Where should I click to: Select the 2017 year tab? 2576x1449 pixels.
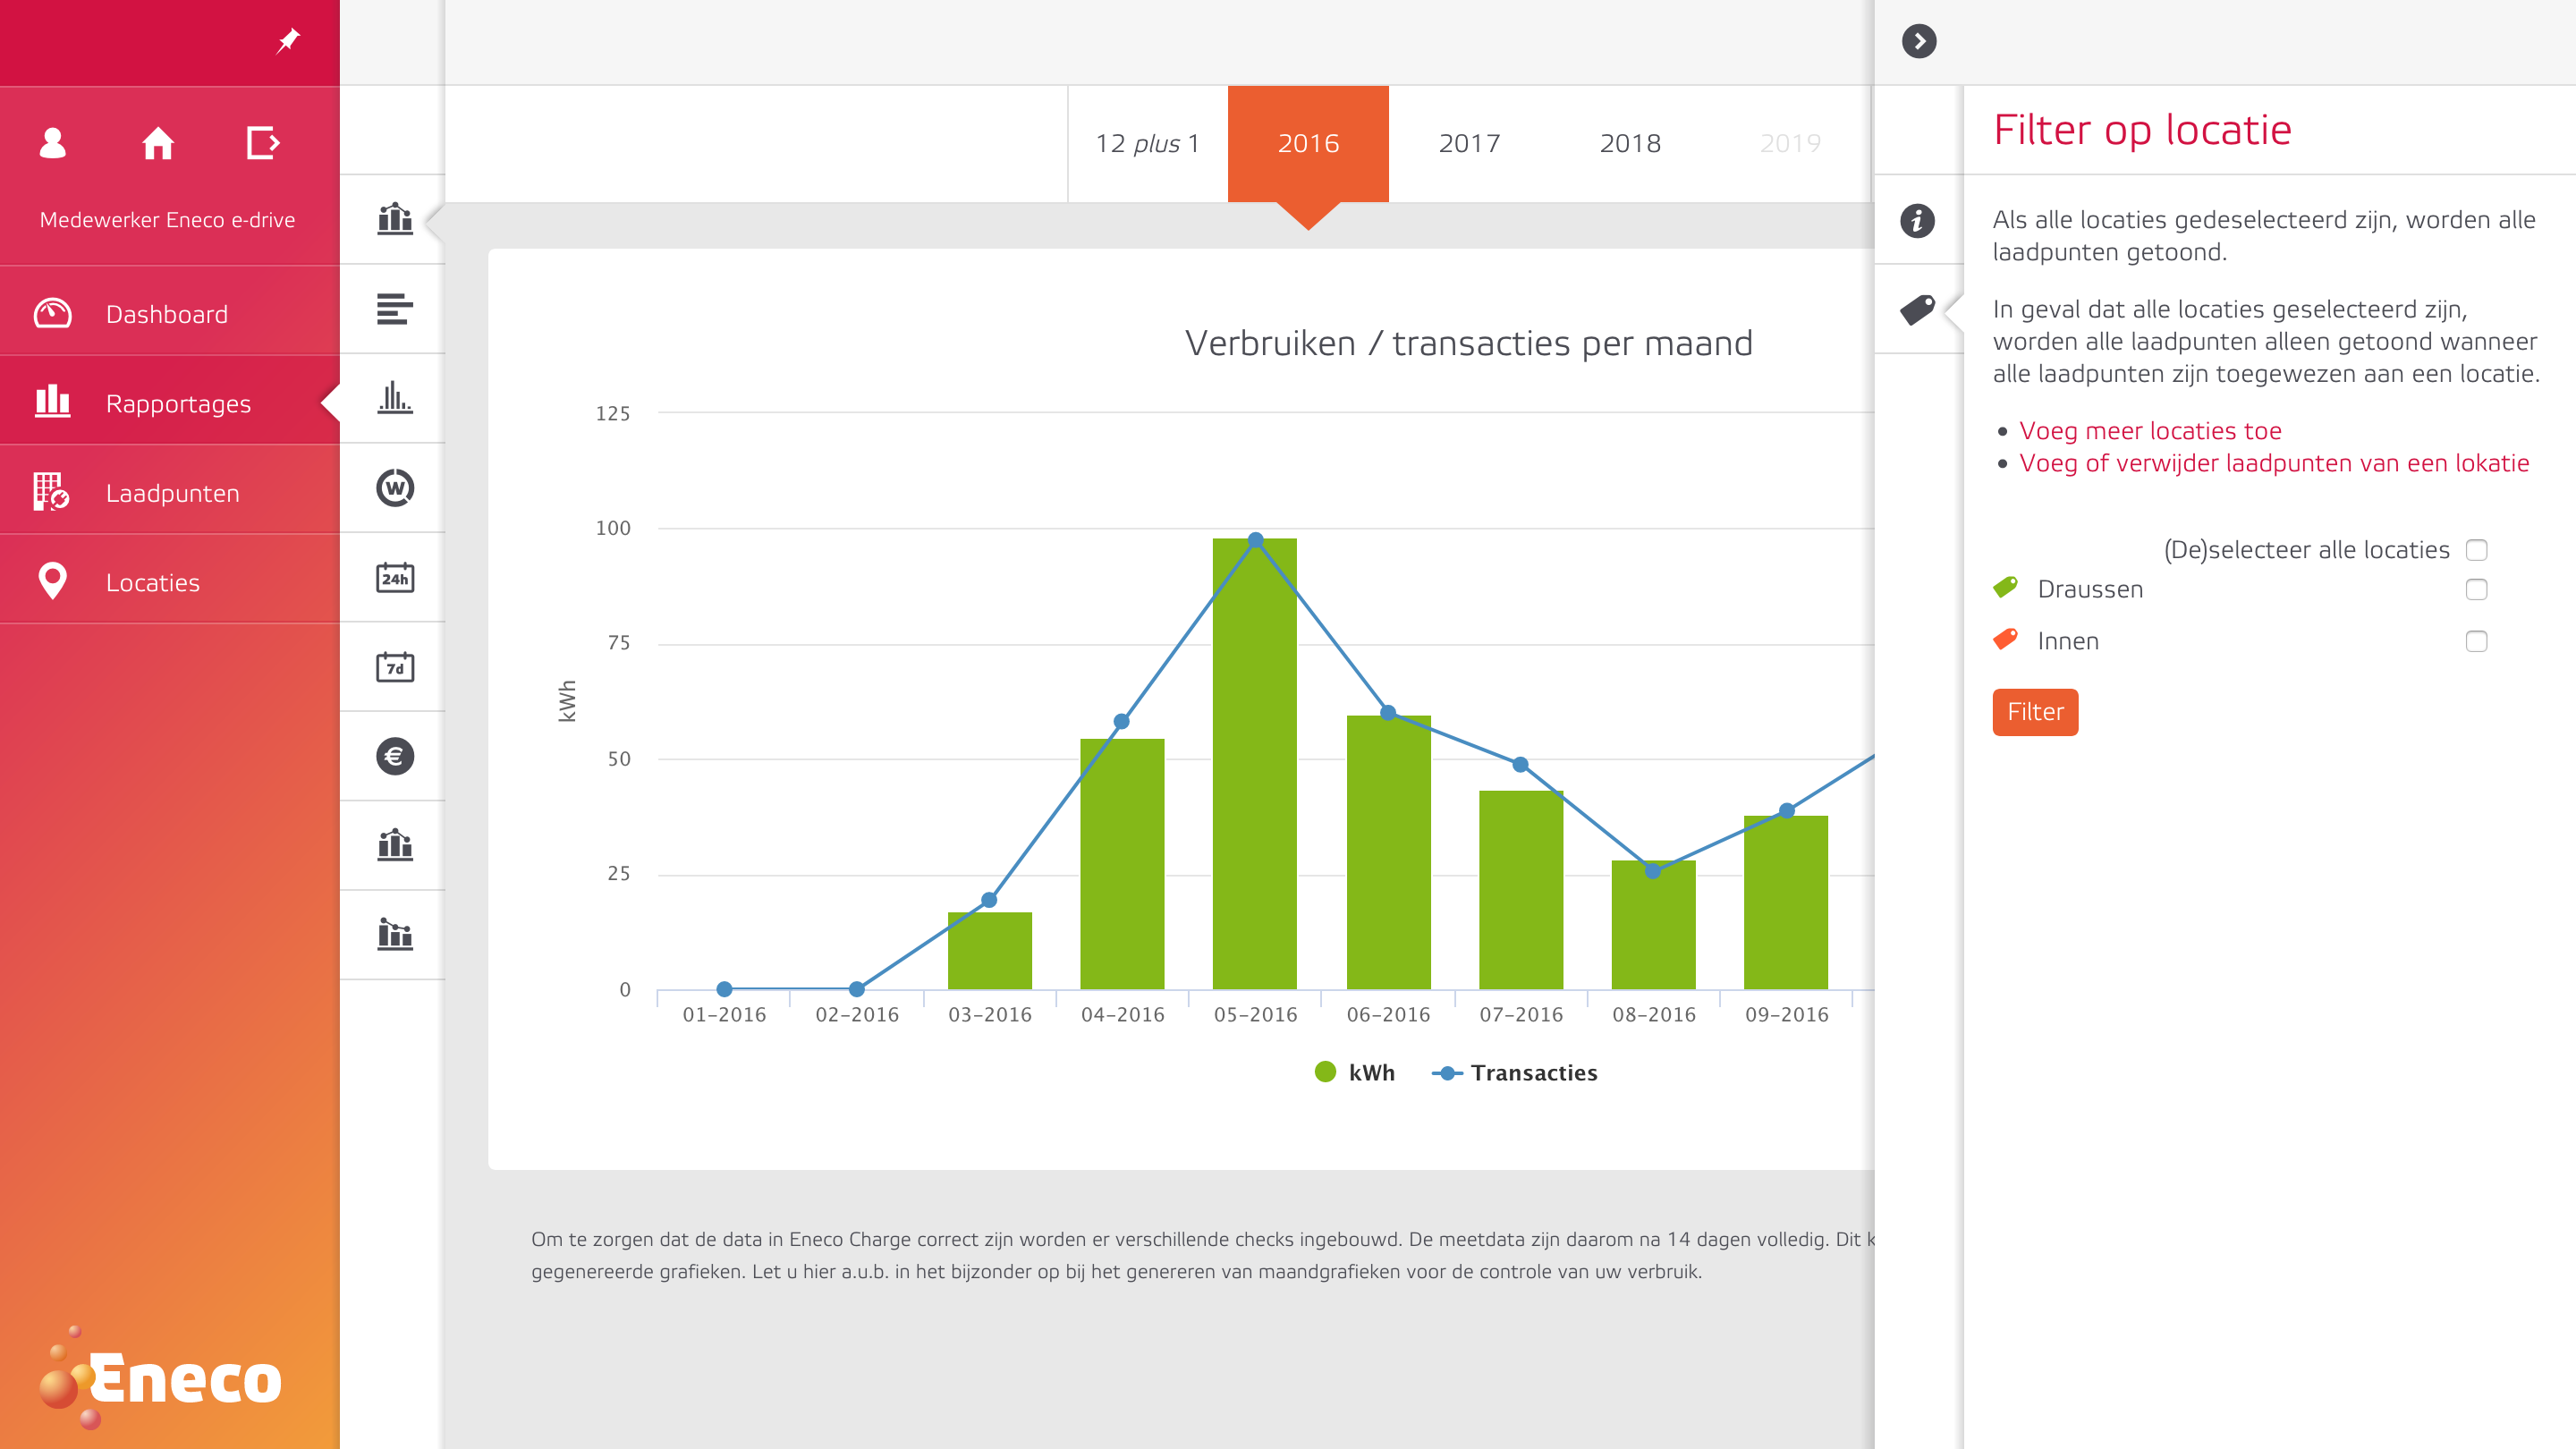tap(1469, 143)
